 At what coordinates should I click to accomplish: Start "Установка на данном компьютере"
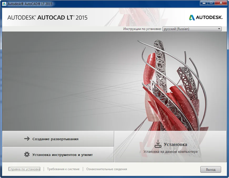click(170, 146)
